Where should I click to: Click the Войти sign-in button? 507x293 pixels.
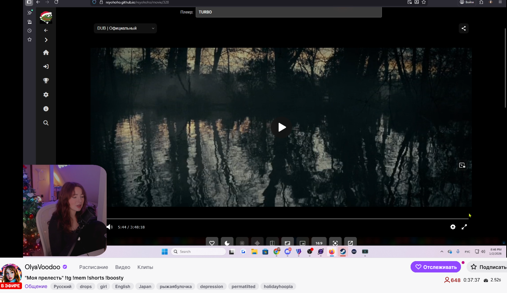467,2
